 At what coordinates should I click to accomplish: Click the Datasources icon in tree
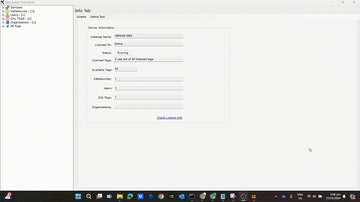click(8, 11)
